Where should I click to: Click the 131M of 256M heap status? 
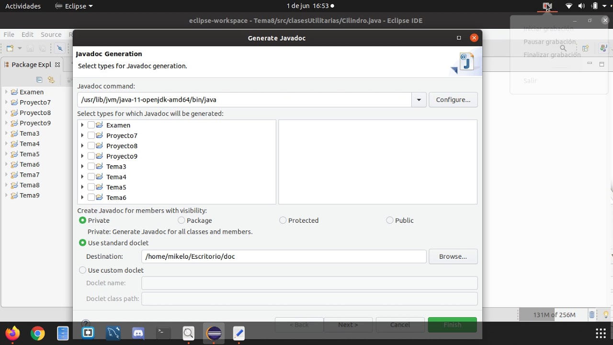coord(554,315)
